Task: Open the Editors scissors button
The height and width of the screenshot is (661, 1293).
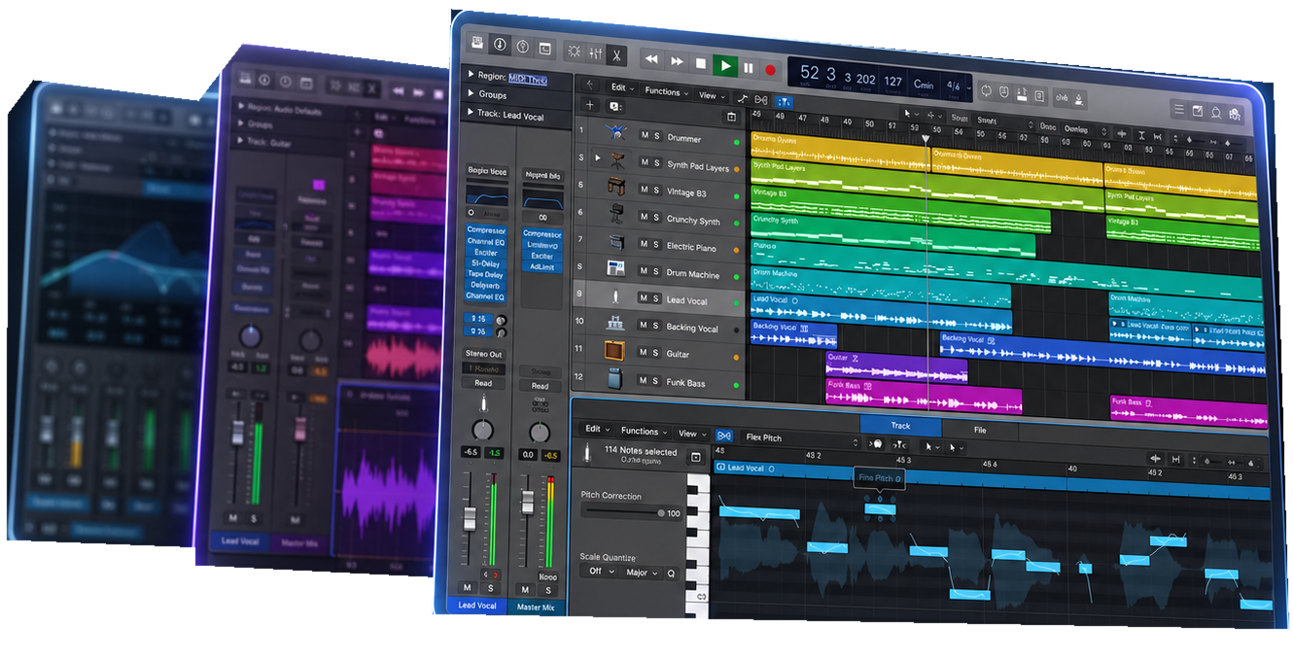Action: pyautogui.click(x=617, y=56)
